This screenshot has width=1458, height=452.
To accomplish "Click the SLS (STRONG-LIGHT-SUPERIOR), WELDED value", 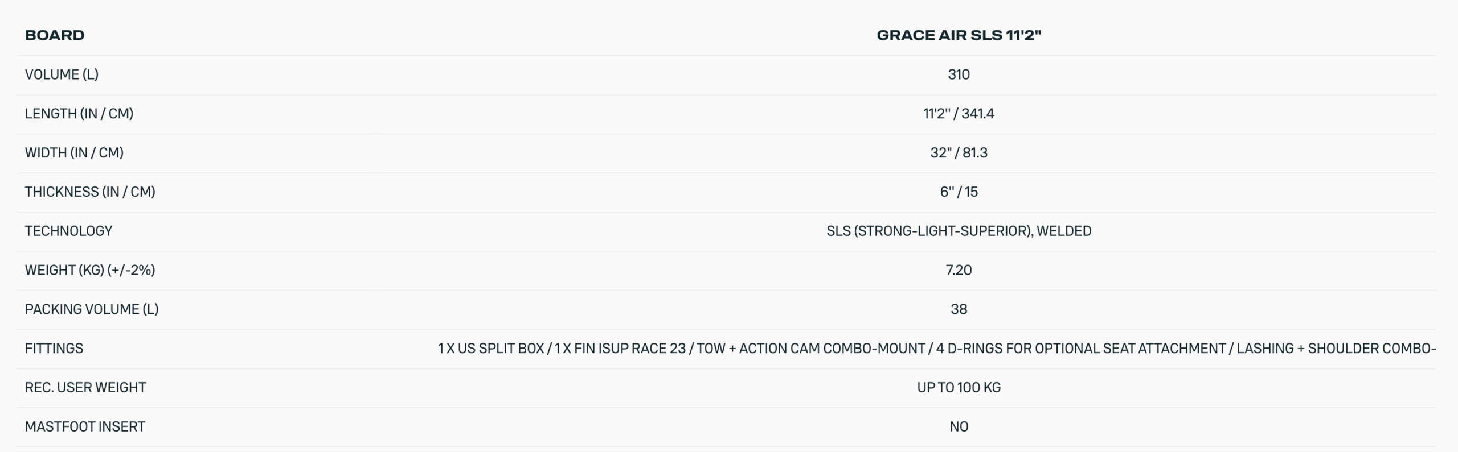I will click(959, 231).
